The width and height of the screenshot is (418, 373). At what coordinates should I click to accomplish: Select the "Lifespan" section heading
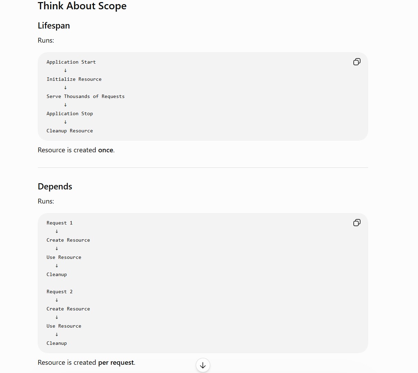pos(54,26)
